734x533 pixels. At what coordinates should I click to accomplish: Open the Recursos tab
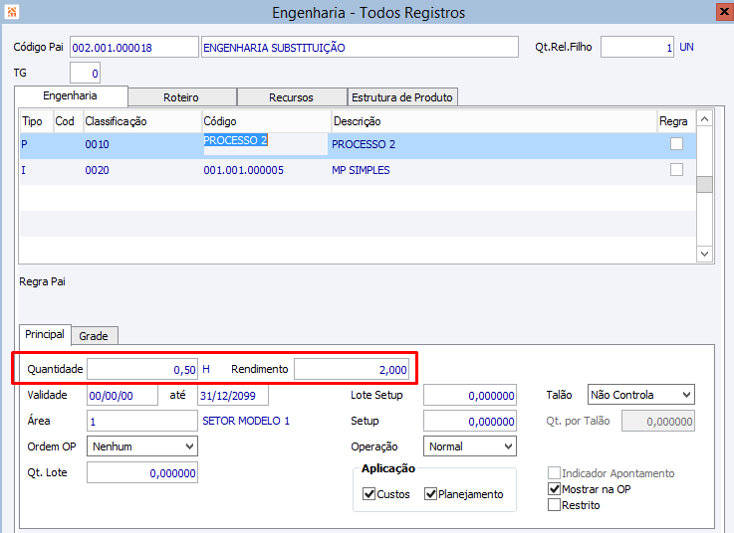(291, 97)
